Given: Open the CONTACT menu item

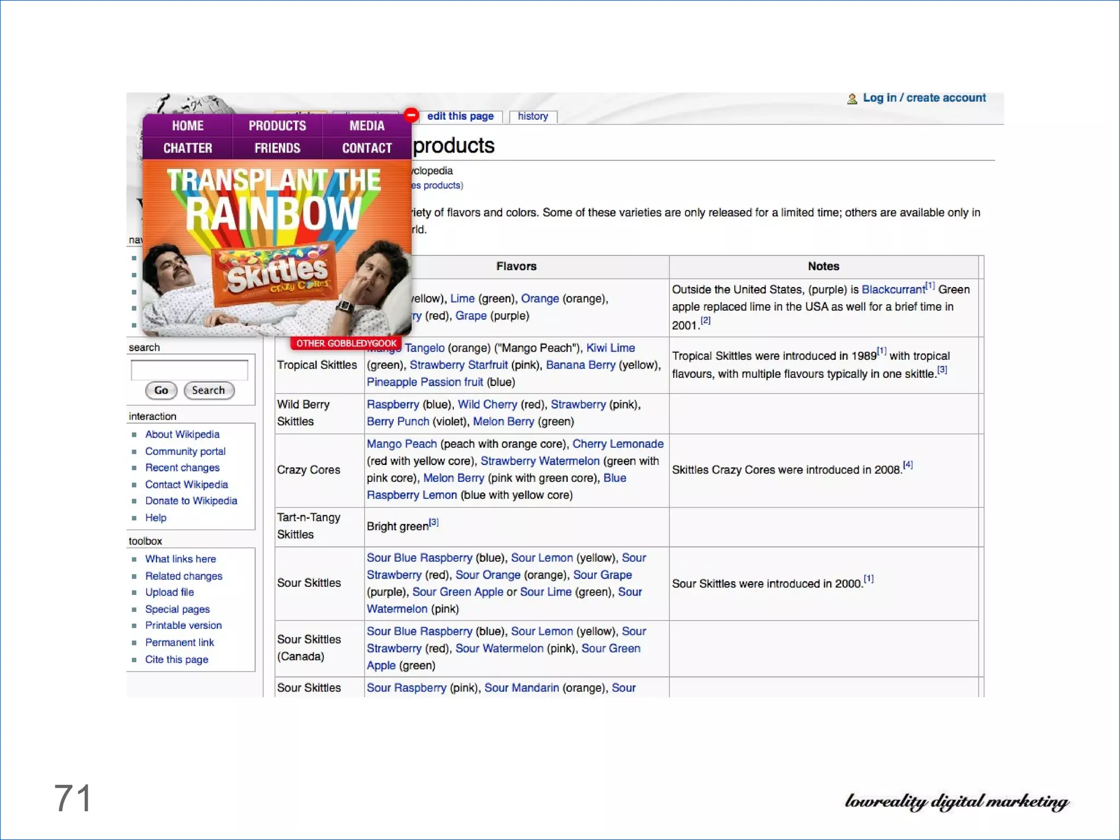Looking at the screenshot, I should pyautogui.click(x=366, y=148).
